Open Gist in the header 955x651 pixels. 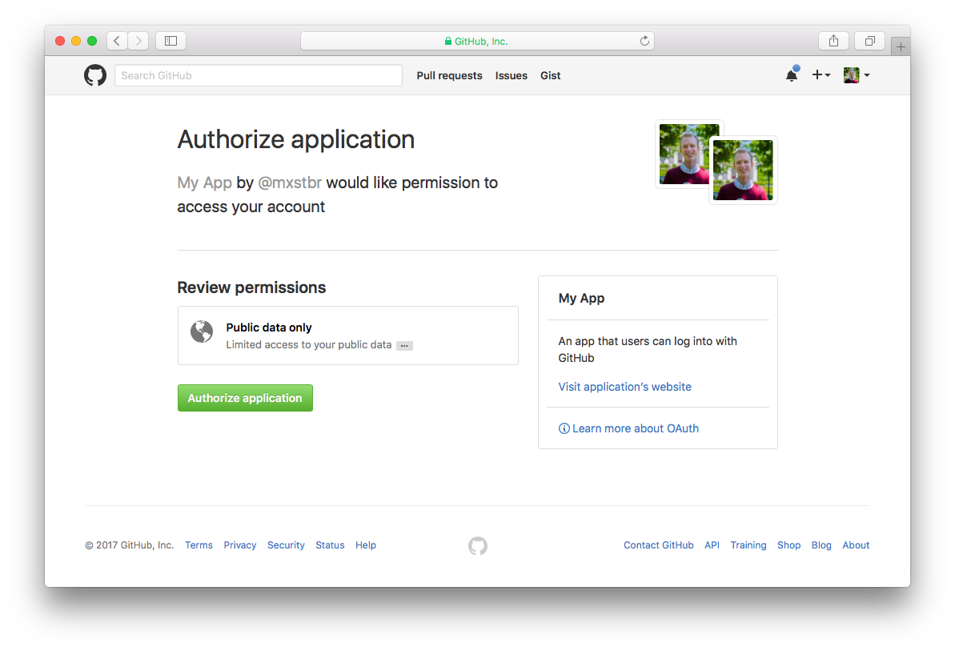click(551, 75)
